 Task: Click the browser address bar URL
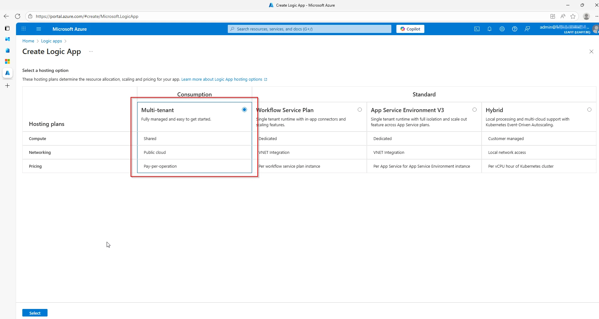(x=87, y=16)
